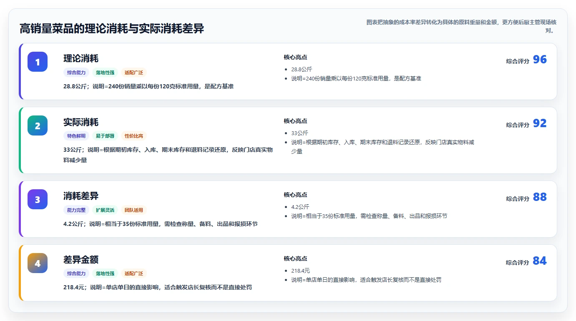Click 综合评分 label in 差异金额 card
The image size is (576, 321).
[x=518, y=263]
